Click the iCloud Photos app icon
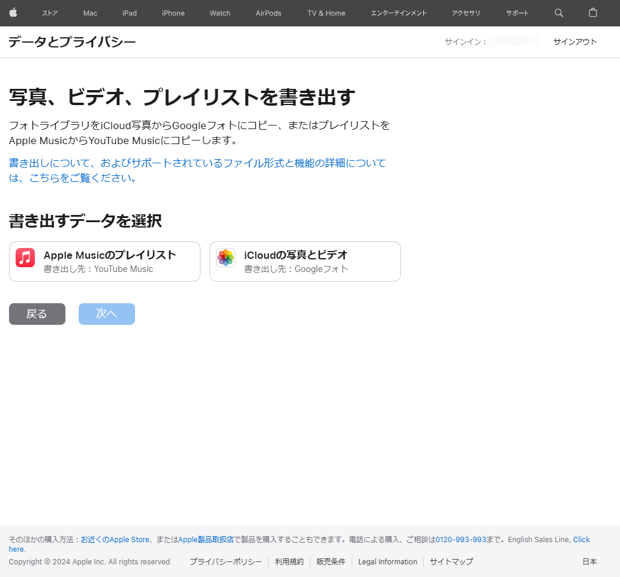This screenshot has width=620, height=577. 225,258
